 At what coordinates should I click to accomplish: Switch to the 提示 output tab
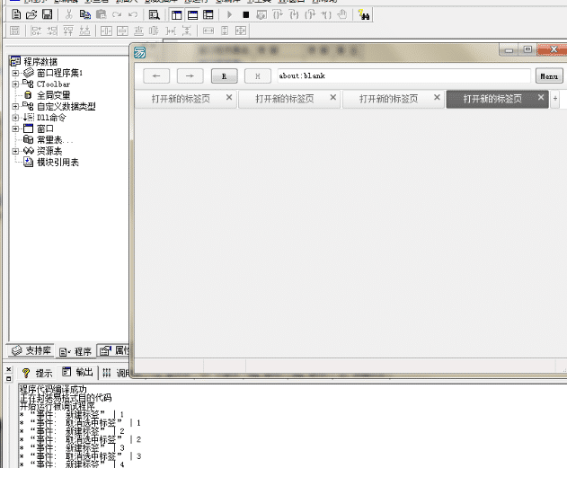click(38, 372)
